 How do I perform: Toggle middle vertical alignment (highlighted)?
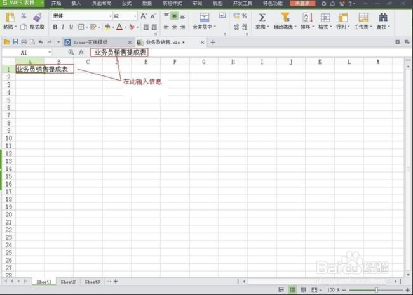174,16
